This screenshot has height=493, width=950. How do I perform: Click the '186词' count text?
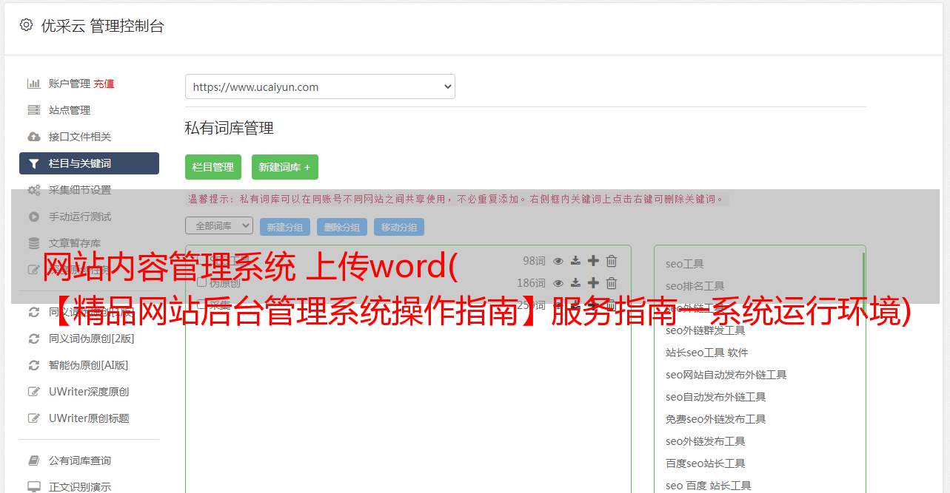[x=531, y=283]
